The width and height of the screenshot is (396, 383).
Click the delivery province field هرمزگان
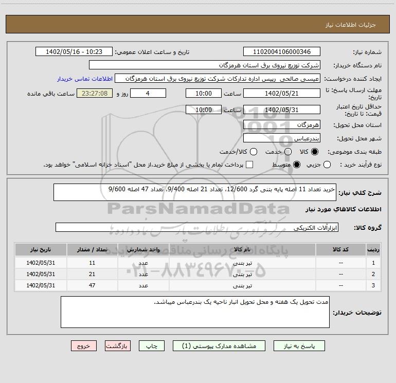coord(282,124)
